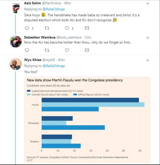Open @RailaOdinga link in Wyx Khisa's reply
160x165 pixels.
(53, 66)
